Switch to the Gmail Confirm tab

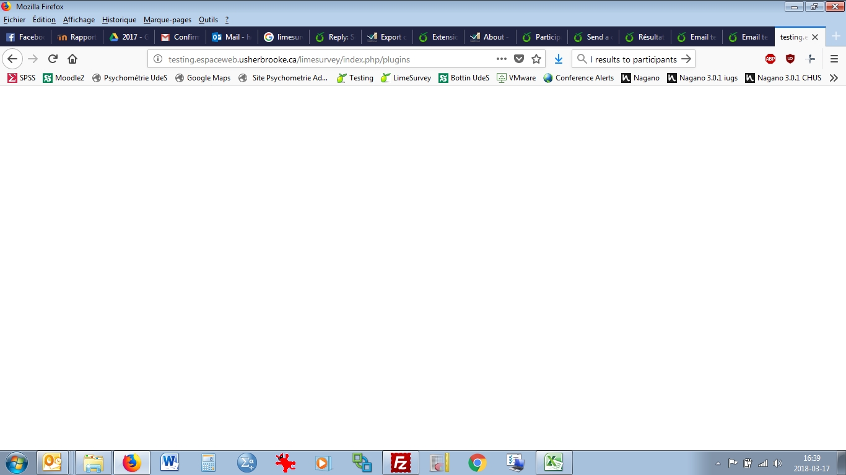click(x=180, y=37)
